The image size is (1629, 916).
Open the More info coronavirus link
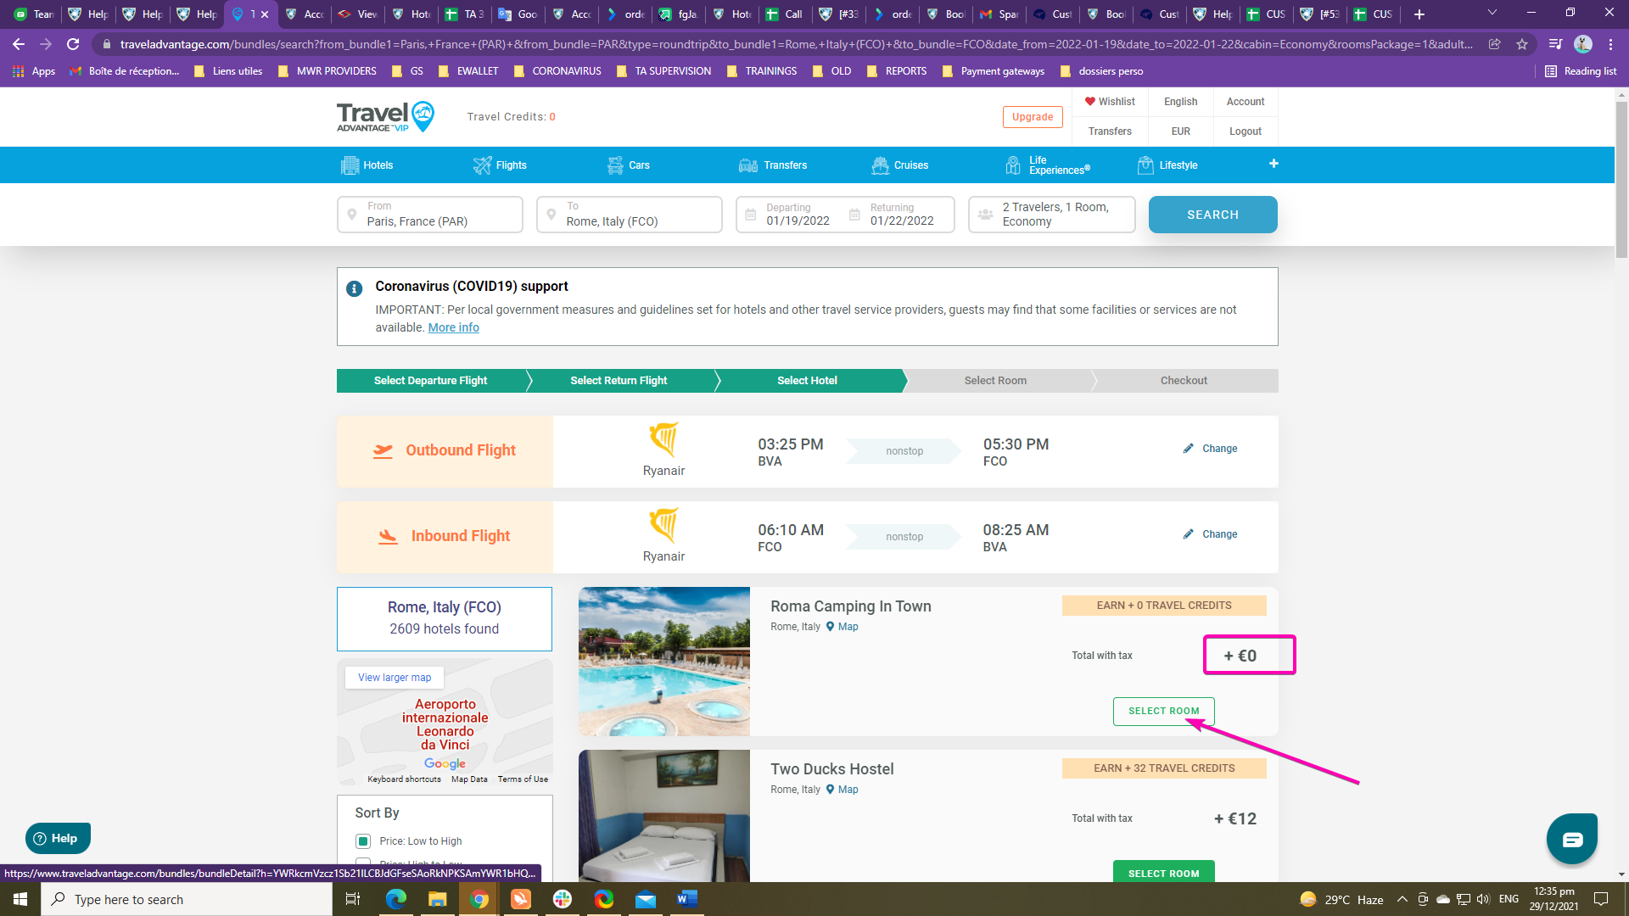[453, 327]
